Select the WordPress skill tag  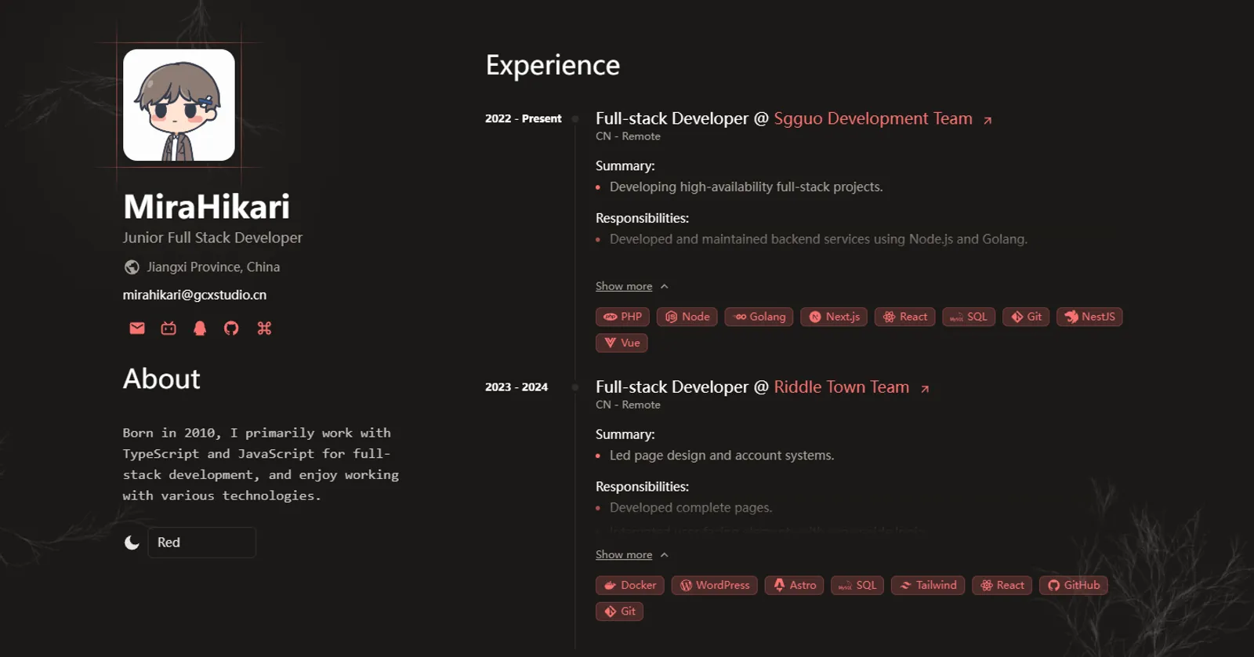click(714, 585)
